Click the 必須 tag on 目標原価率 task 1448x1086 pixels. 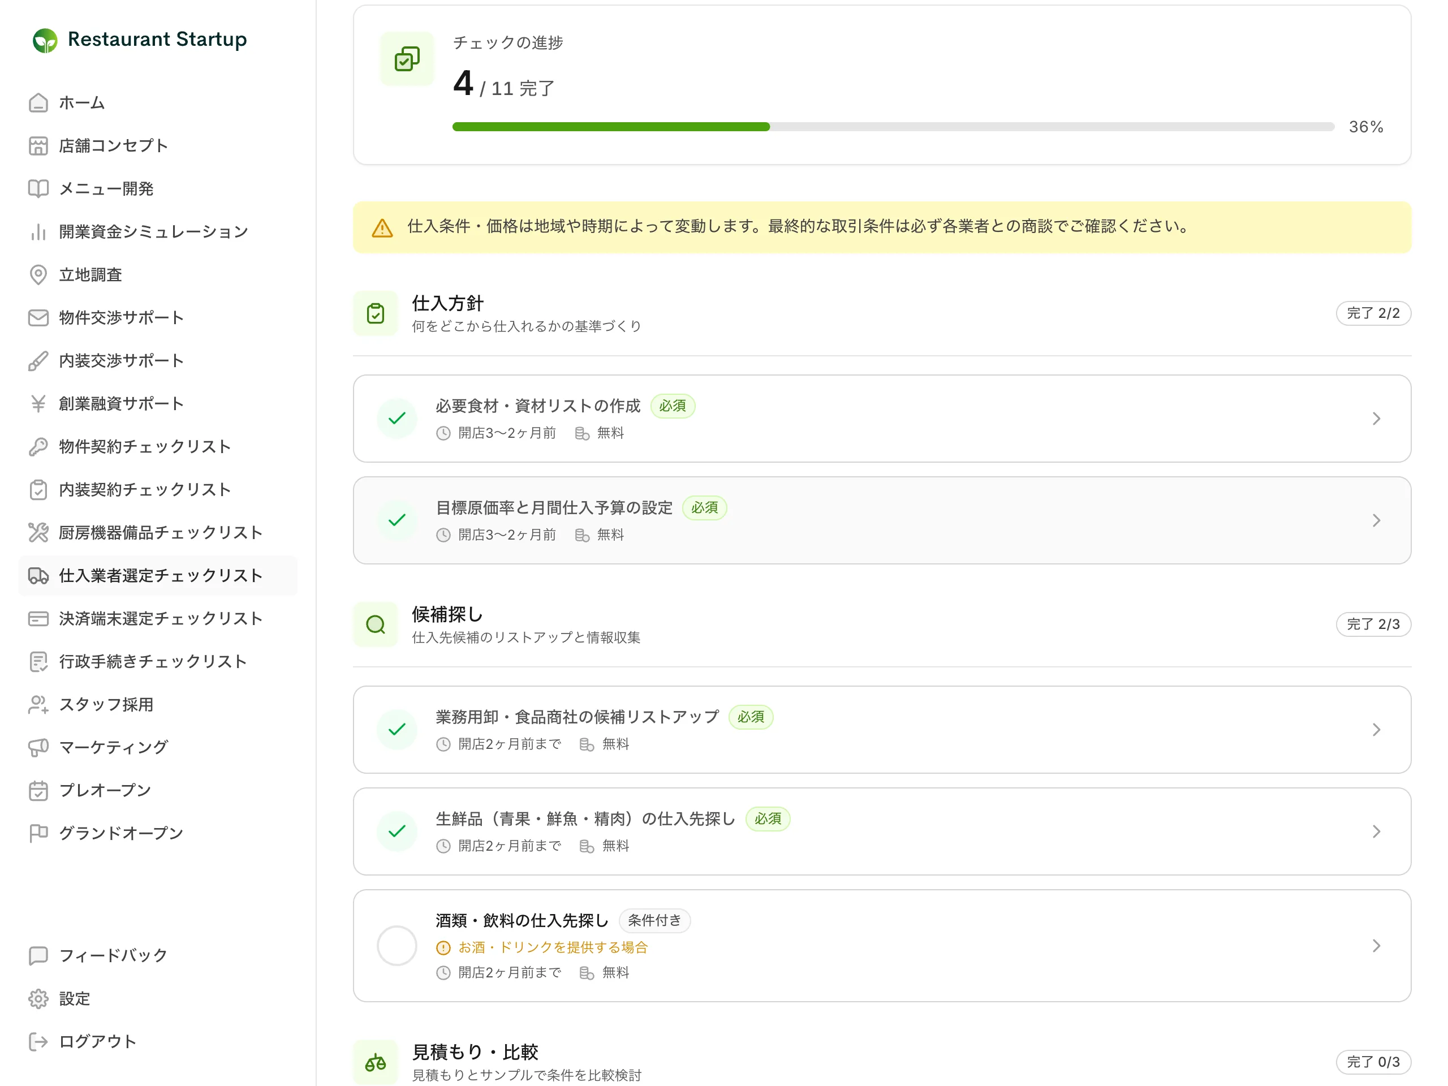click(x=704, y=508)
